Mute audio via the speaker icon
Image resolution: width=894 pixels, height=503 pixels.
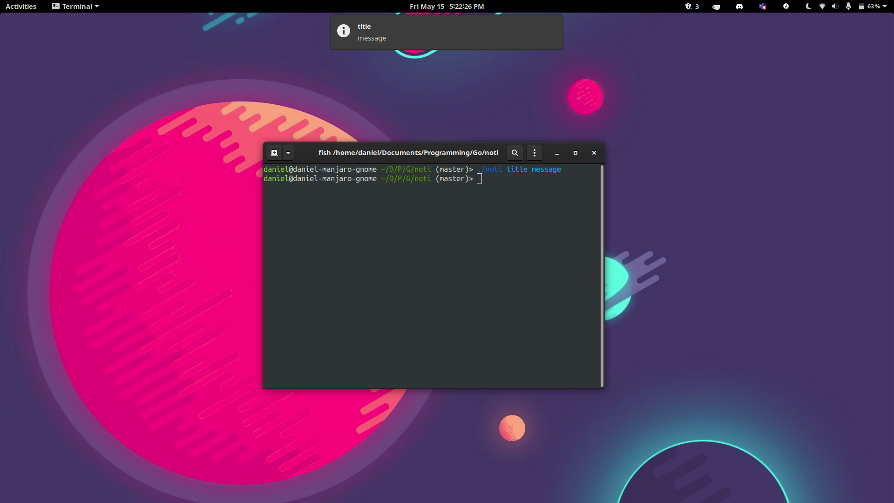(x=835, y=7)
